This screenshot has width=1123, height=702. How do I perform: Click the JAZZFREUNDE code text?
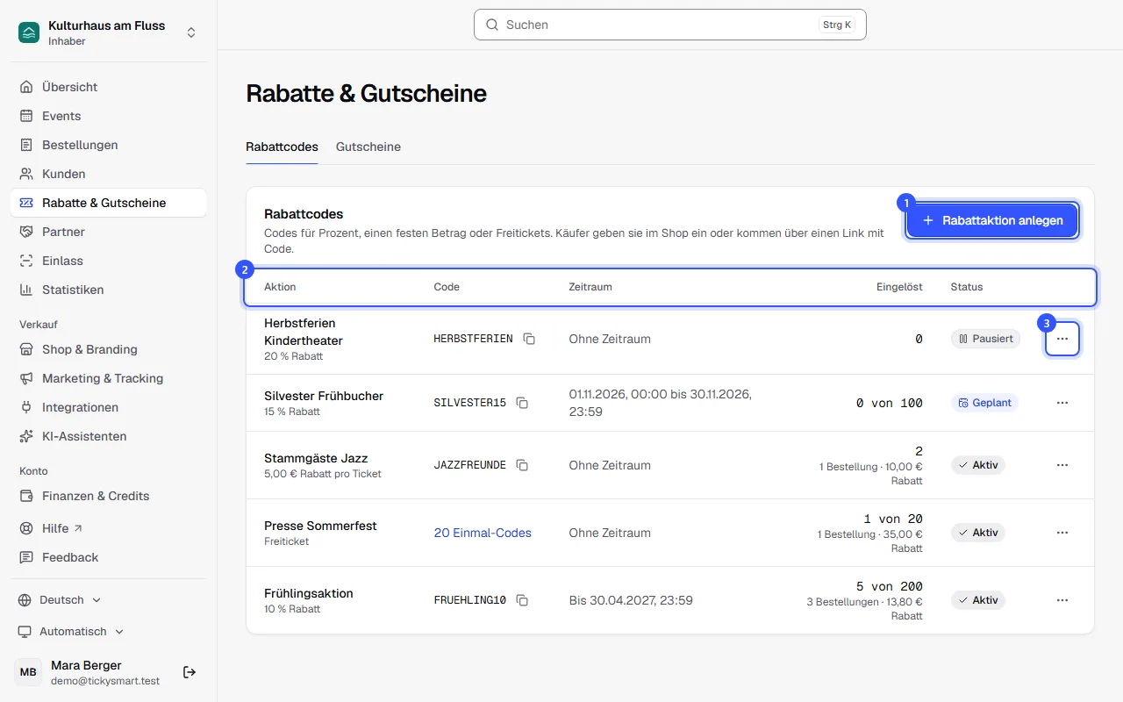click(469, 465)
